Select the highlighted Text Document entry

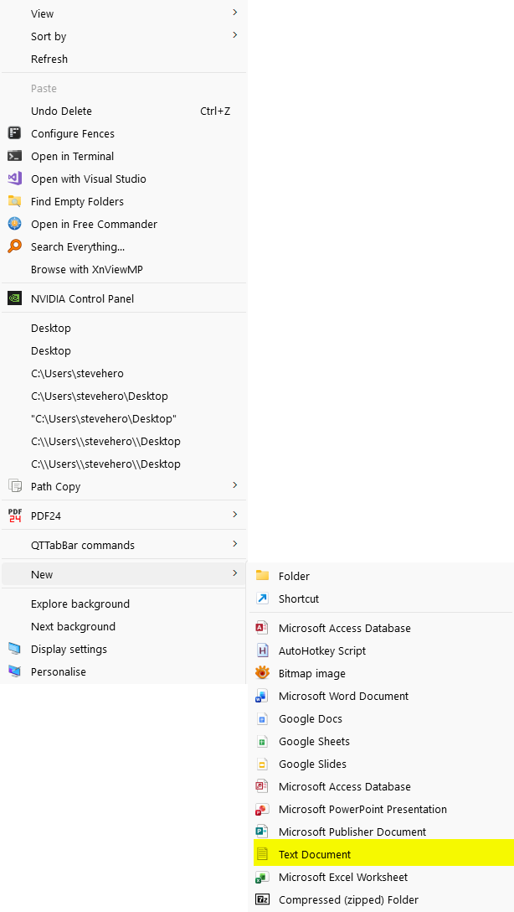tap(384, 854)
